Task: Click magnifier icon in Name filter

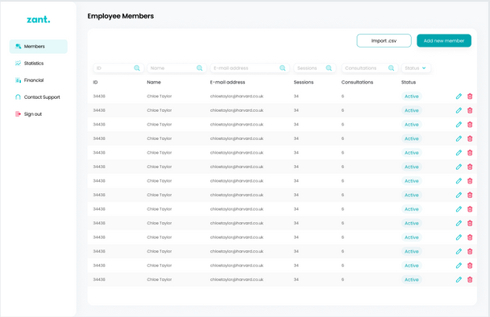Action: pyautogui.click(x=199, y=68)
